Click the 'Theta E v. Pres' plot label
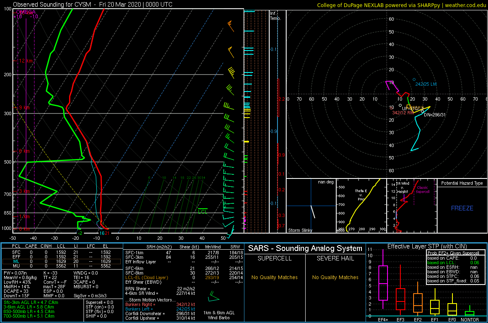The height and width of the screenshot is (323, 488). (361, 195)
